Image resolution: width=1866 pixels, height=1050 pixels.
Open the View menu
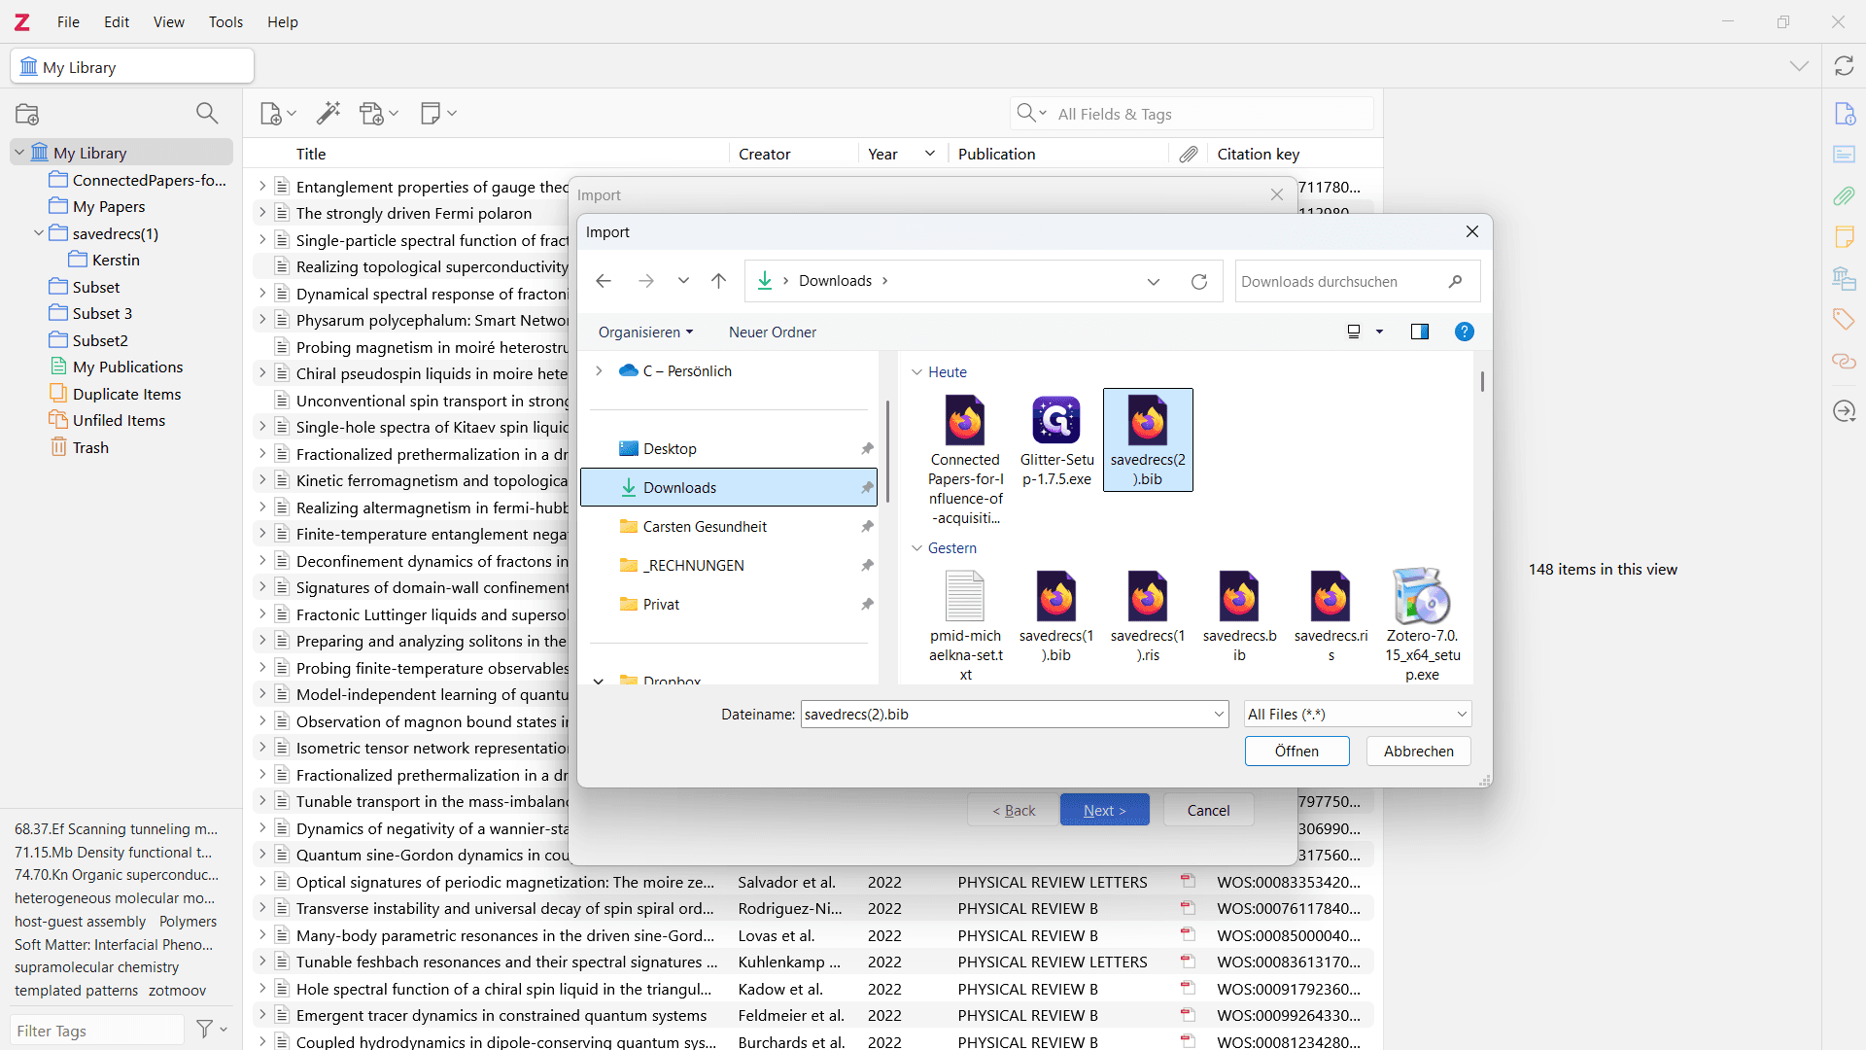168,21
